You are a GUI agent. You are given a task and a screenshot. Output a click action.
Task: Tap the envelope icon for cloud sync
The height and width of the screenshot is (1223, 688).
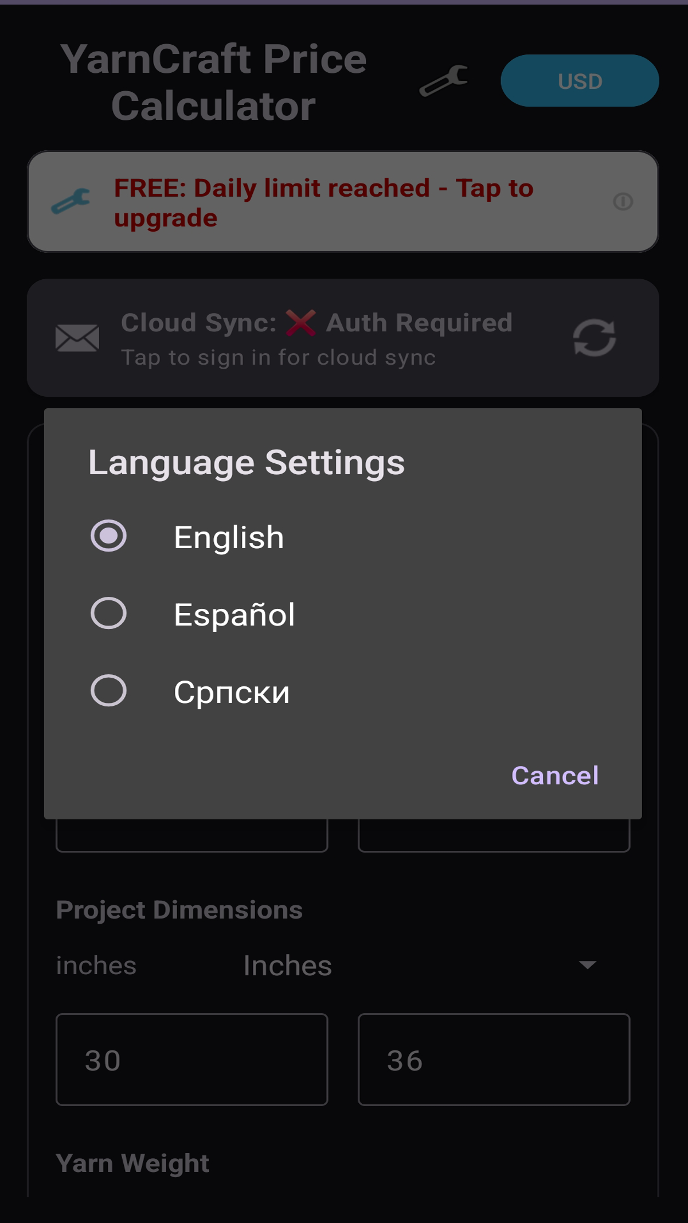point(77,338)
